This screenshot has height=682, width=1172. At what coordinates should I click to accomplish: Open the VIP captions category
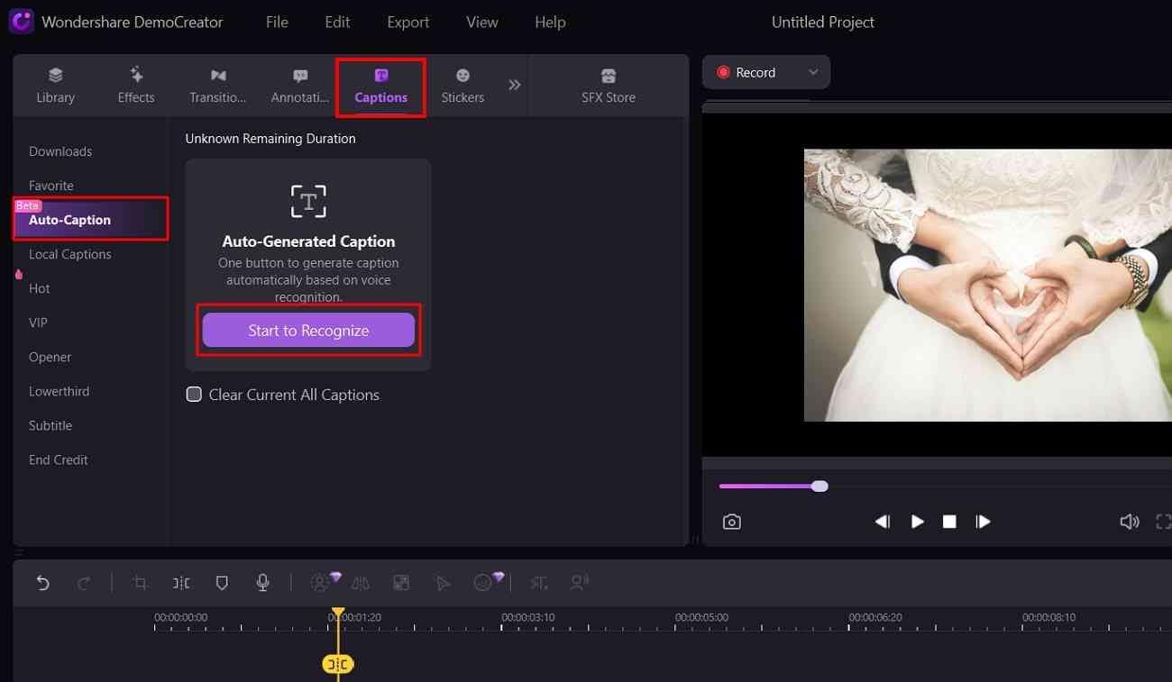(x=38, y=323)
